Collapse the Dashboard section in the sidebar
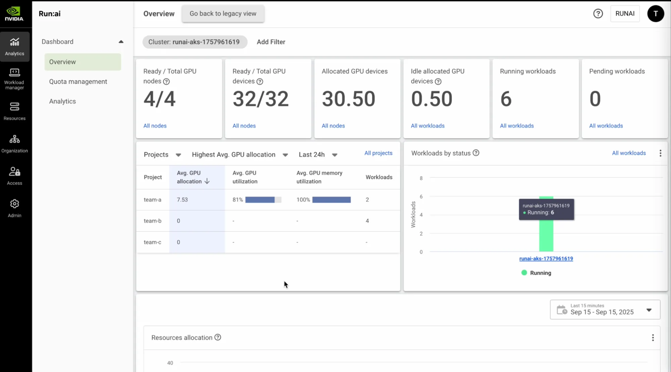 click(x=121, y=42)
